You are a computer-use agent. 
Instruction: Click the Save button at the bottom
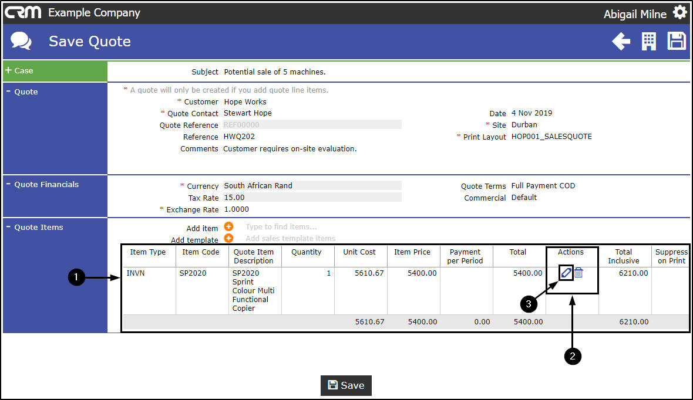(x=346, y=385)
